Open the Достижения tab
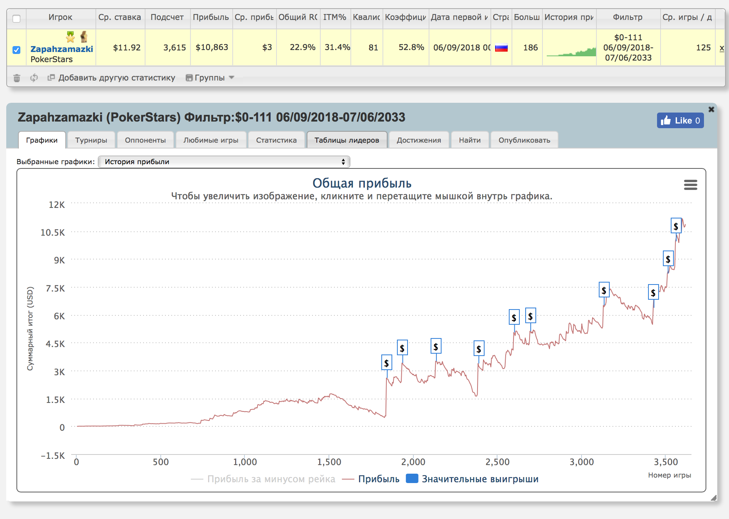The height and width of the screenshot is (519, 729). 419,140
